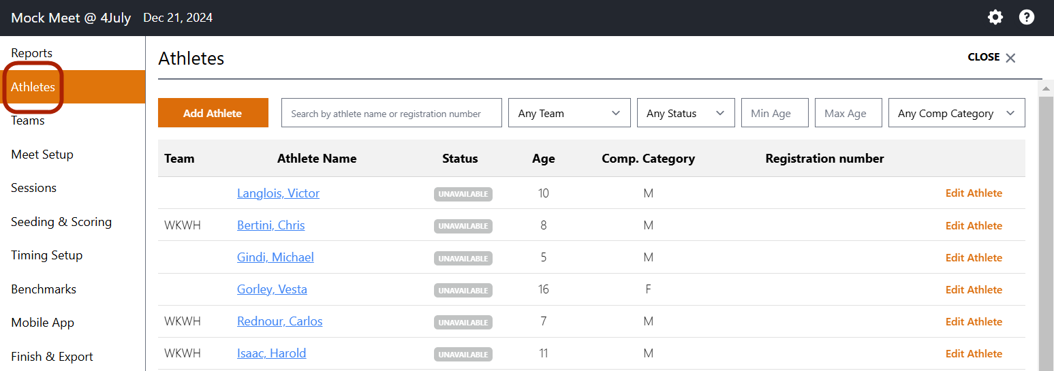Screen dimensions: 1054x371
Task: Click the Status column header
Action: (460, 159)
